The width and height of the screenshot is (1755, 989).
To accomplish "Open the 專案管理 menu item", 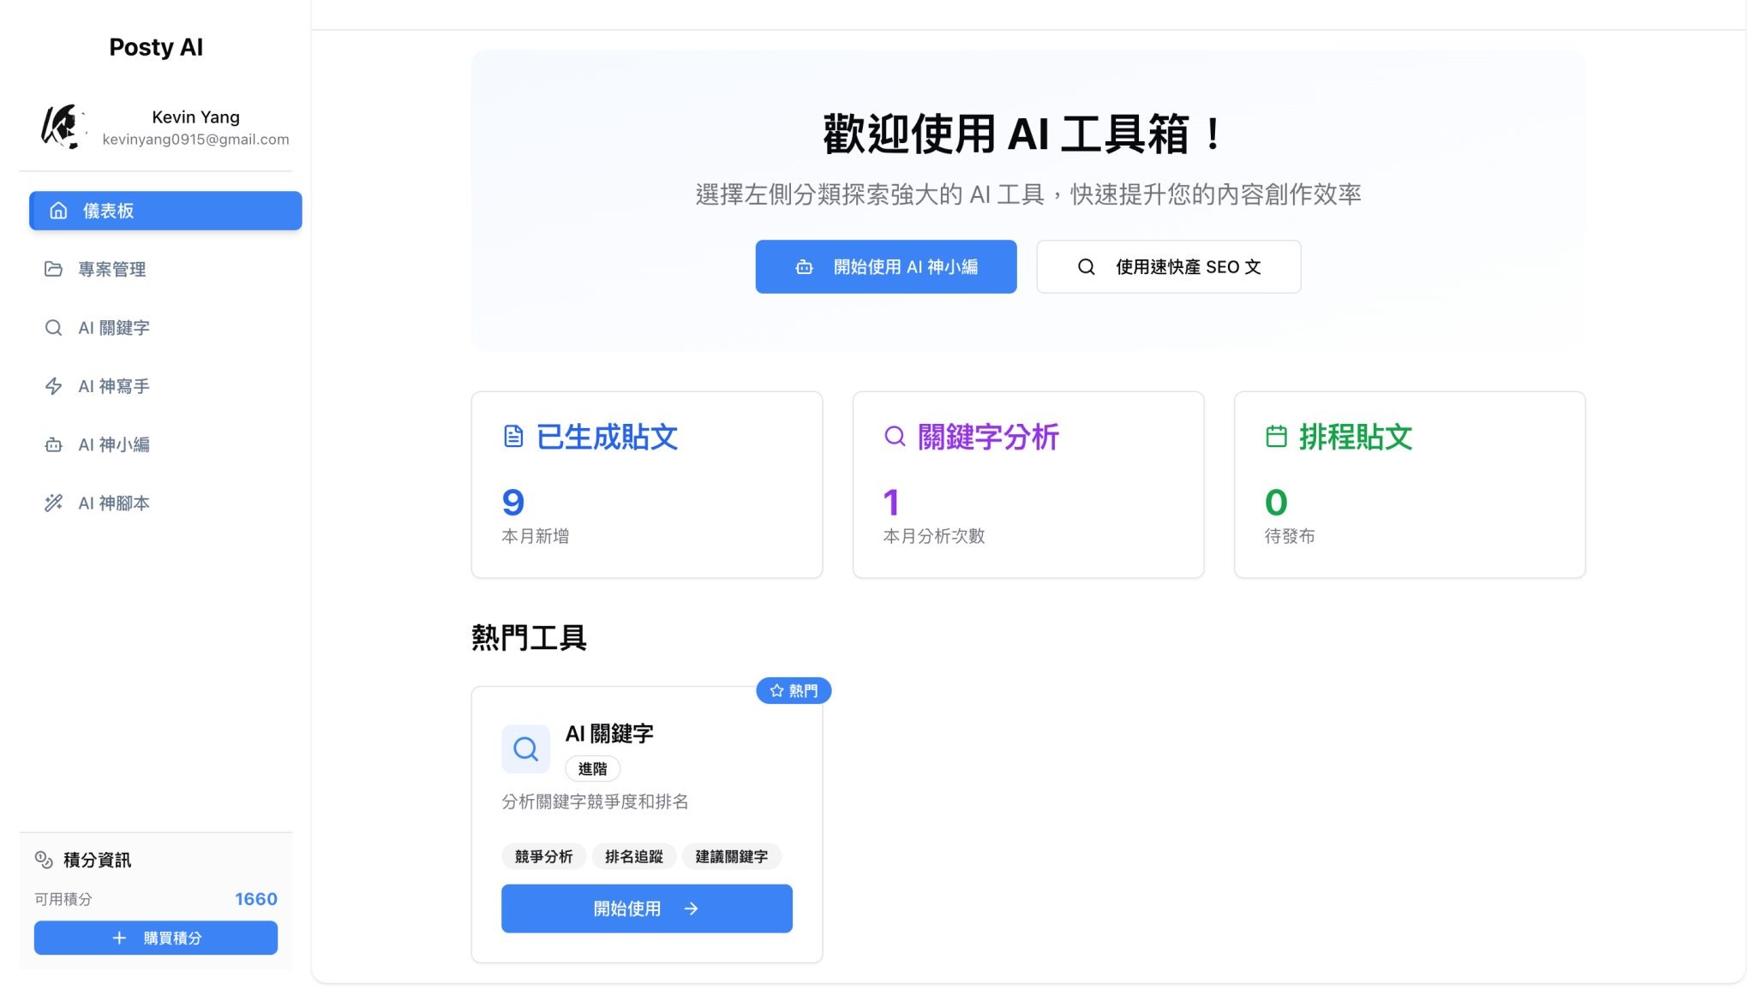I will [111, 269].
